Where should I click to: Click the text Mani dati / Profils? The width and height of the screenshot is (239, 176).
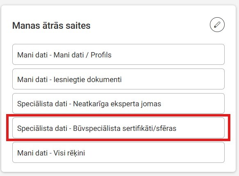pyautogui.click(x=82, y=55)
